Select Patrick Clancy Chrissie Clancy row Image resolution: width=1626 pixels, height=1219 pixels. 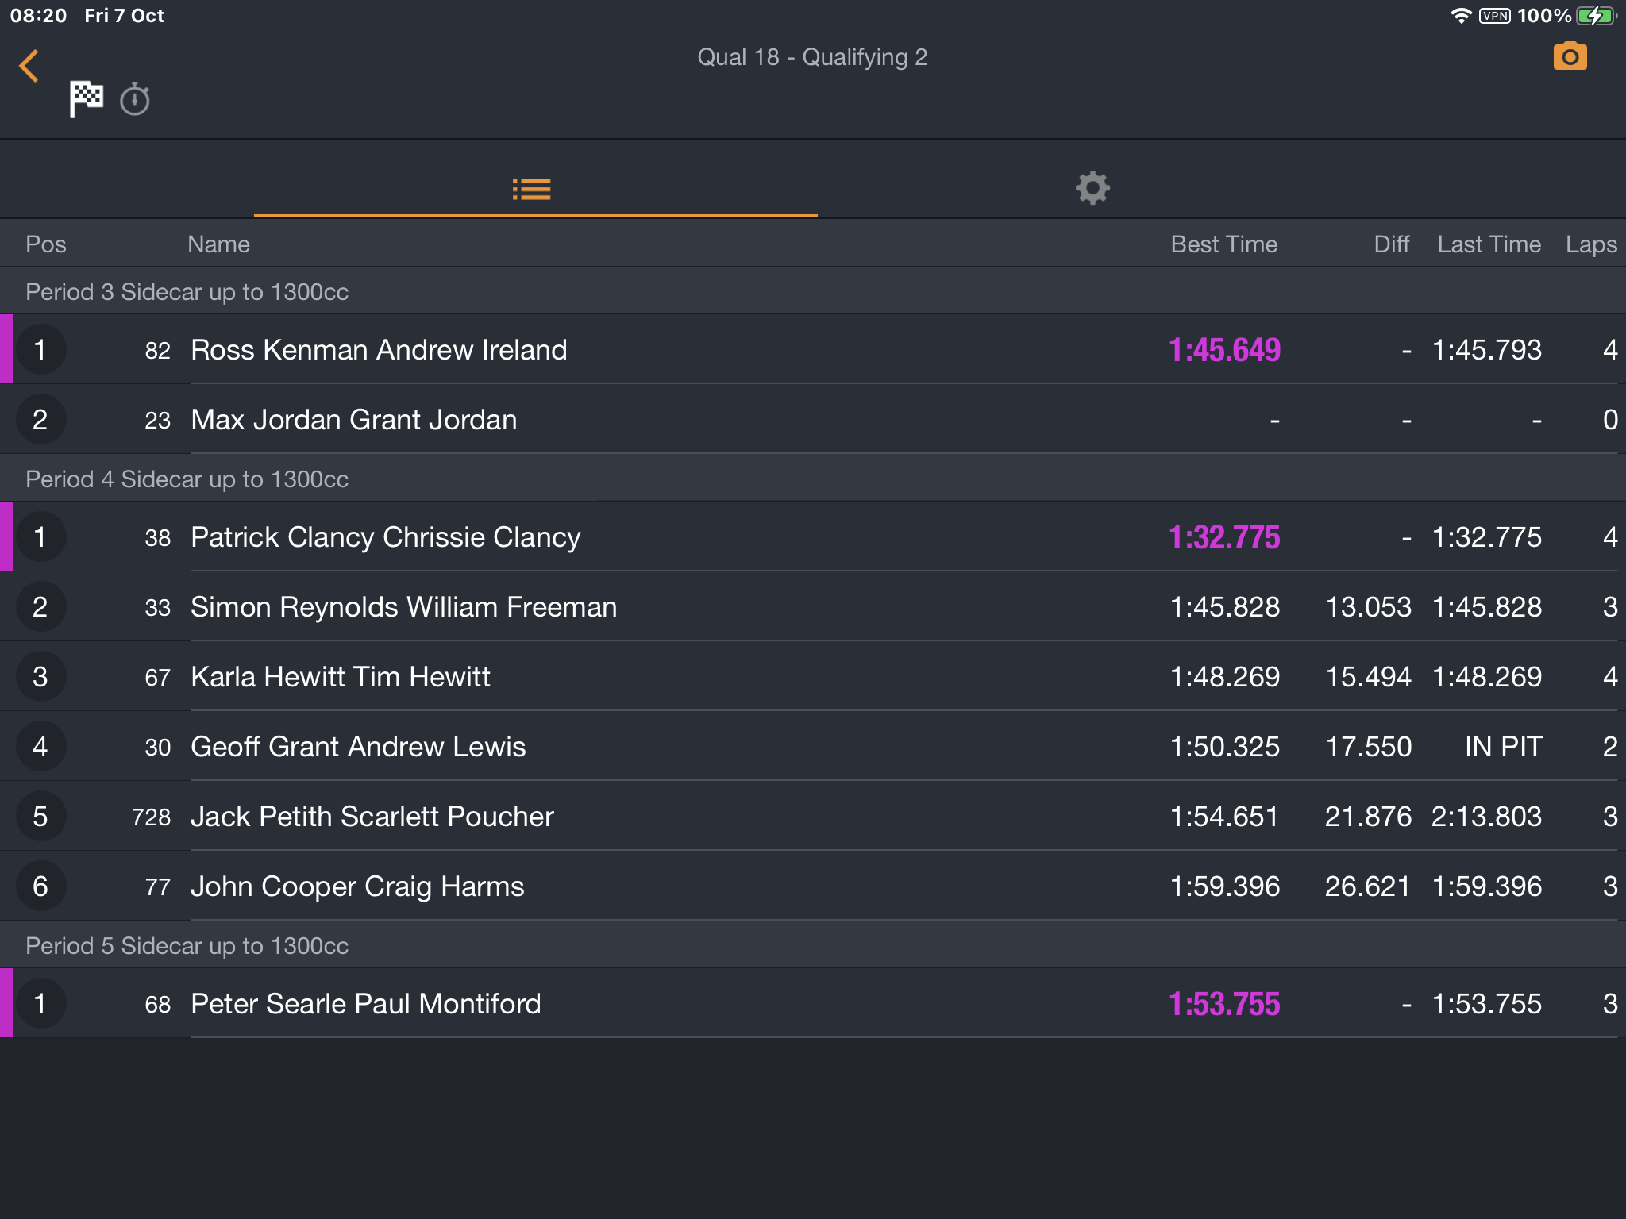(813, 536)
